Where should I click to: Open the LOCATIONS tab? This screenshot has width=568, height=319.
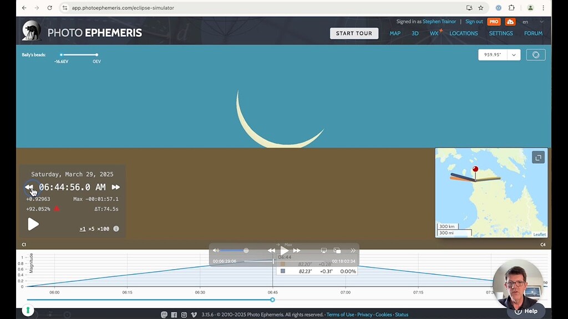click(463, 33)
